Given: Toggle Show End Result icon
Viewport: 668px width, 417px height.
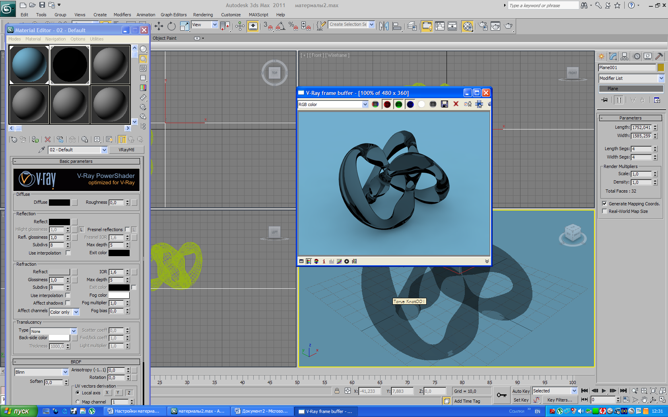Looking at the screenshot, I should [122, 139].
